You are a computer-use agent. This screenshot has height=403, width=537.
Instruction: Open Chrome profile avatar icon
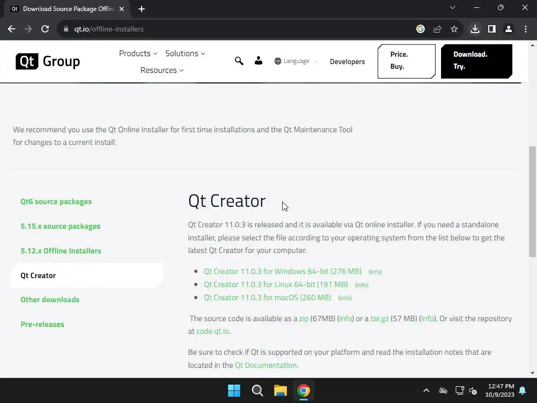click(x=509, y=29)
